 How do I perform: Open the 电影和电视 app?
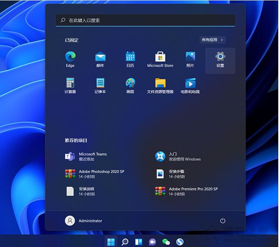(190, 86)
